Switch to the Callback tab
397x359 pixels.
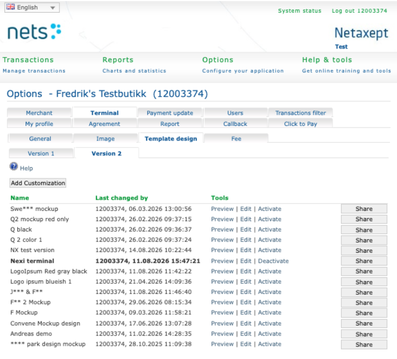pyautogui.click(x=235, y=124)
